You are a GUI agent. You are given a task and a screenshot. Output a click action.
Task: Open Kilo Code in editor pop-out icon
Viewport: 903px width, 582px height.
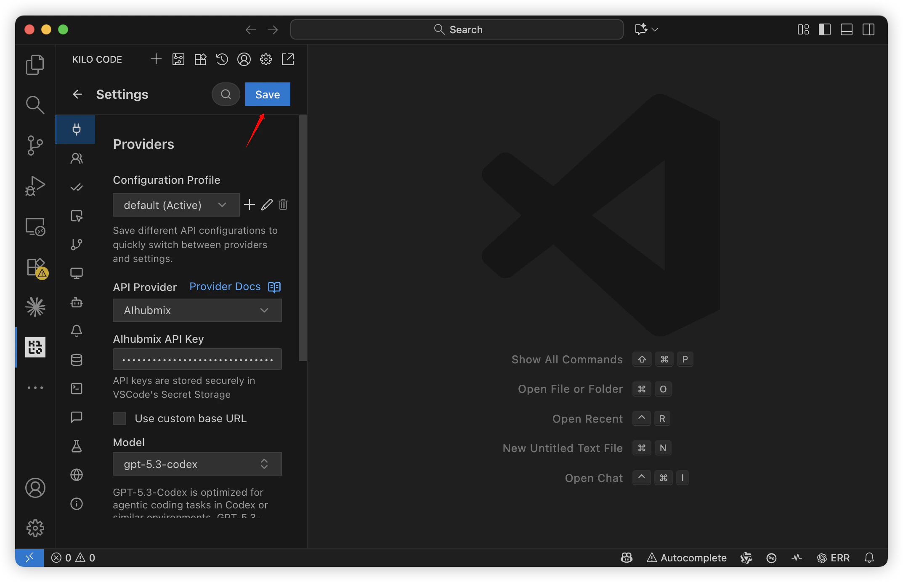click(x=288, y=59)
